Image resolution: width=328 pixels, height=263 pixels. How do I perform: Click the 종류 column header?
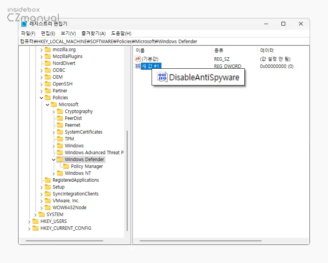(x=234, y=50)
